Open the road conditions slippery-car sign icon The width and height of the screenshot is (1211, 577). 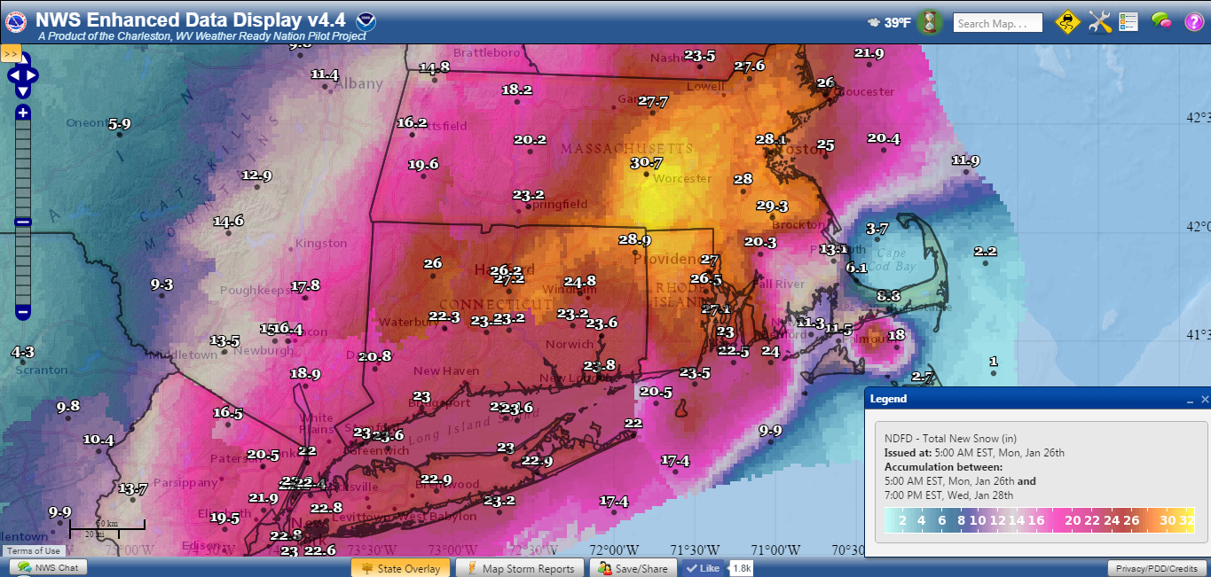coord(1067,21)
